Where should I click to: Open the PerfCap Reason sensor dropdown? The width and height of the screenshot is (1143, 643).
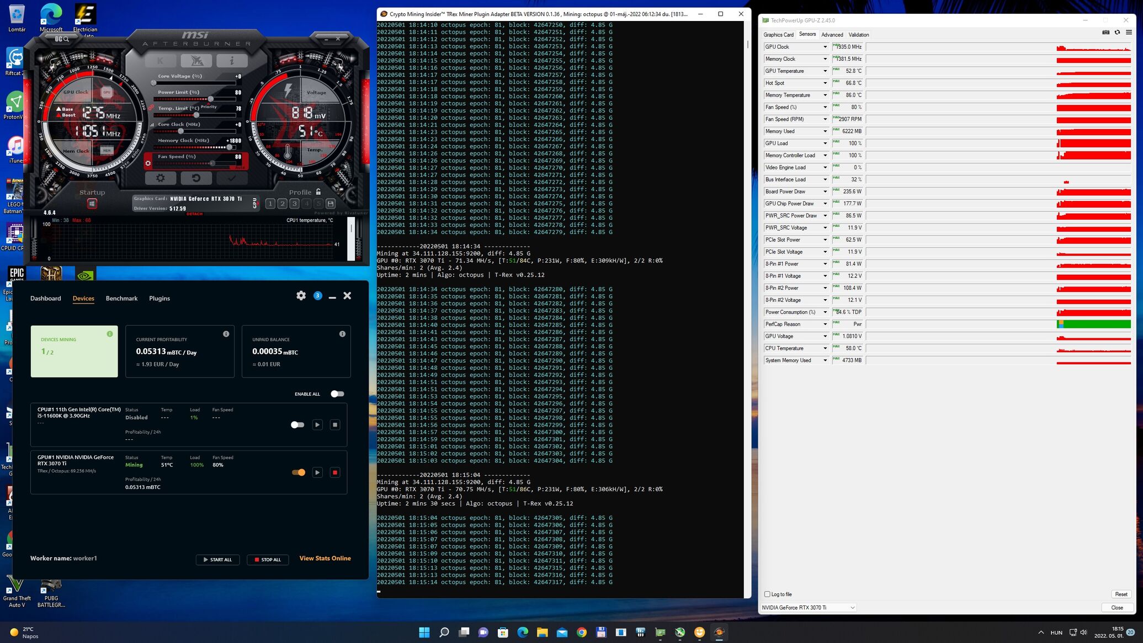tap(825, 325)
